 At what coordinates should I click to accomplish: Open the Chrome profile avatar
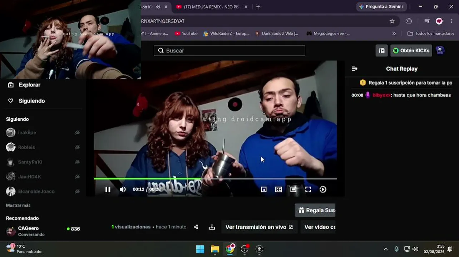click(x=439, y=21)
